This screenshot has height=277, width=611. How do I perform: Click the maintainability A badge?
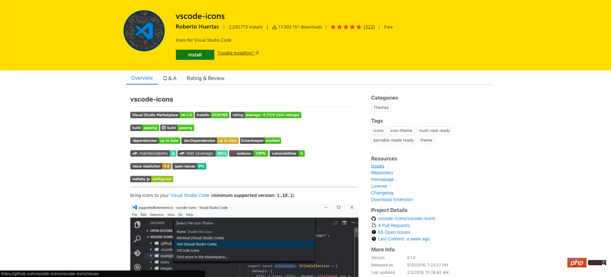[x=153, y=153]
